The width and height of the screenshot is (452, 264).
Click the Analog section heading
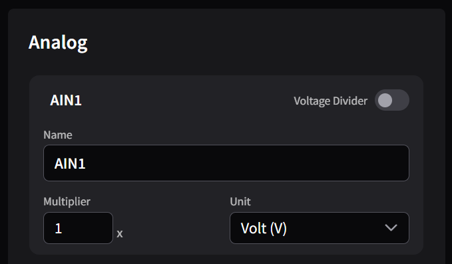point(58,43)
